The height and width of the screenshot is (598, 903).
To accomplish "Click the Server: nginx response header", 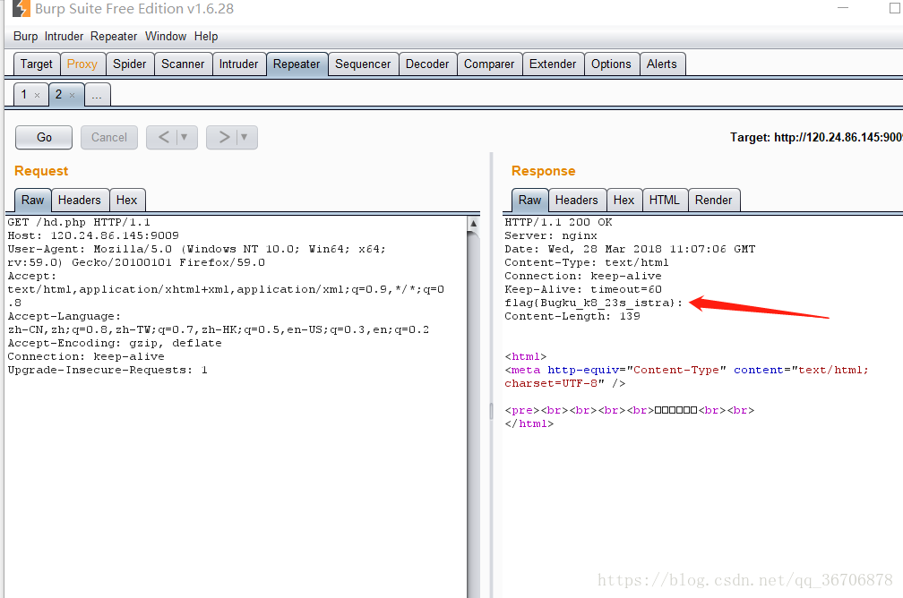I will point(551,235).
